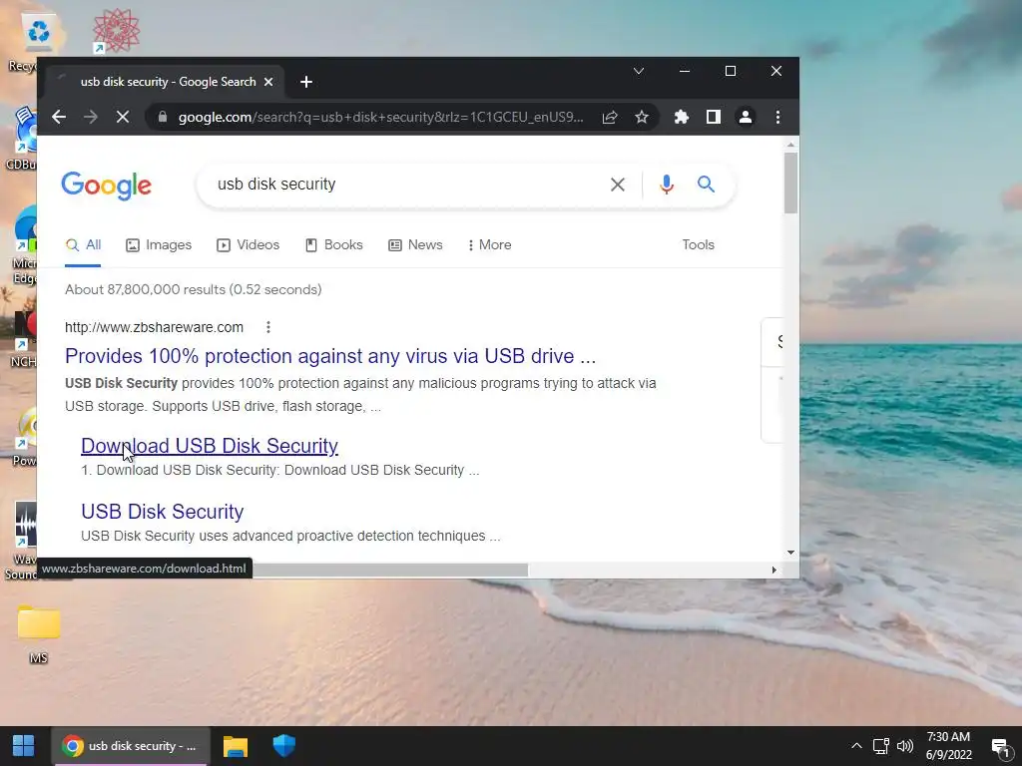Go back with Chrome's back arrow
This screenshot has width=1022, height=766.
tap(59, 118)
